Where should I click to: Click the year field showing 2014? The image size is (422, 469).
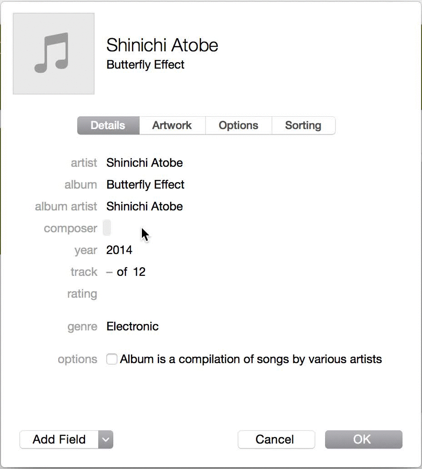point(119,250)
